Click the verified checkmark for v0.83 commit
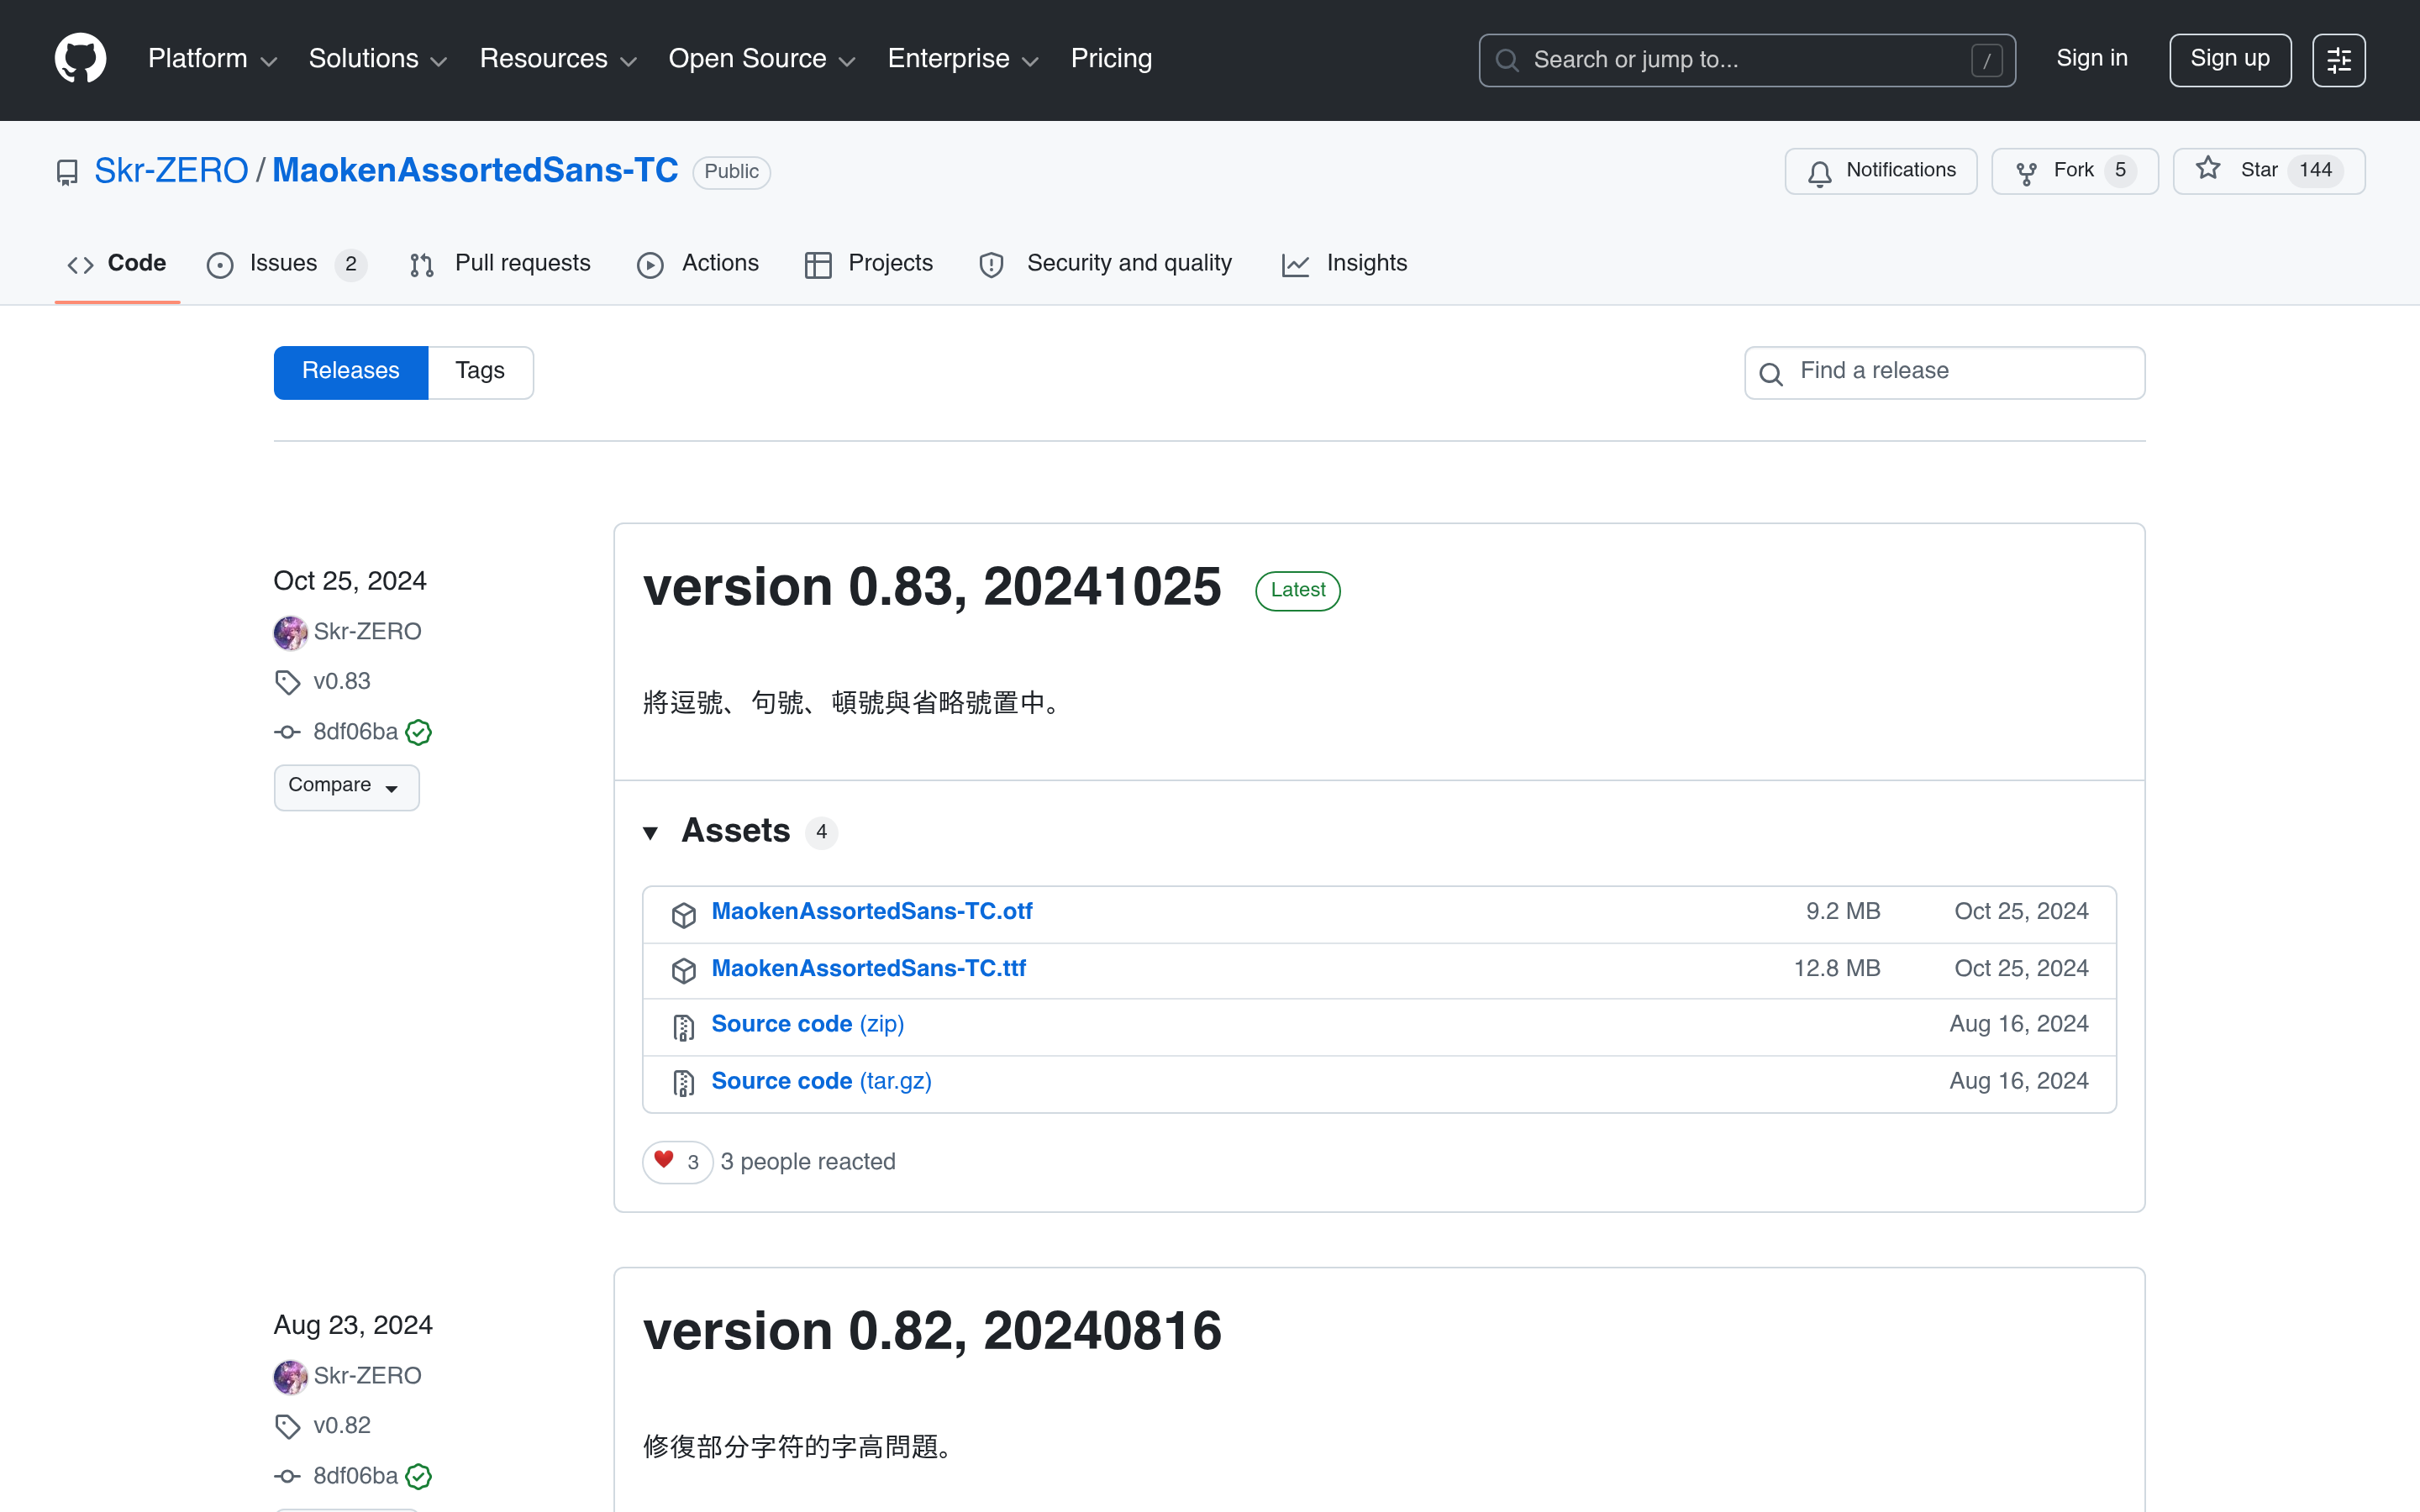The image size is (2420, 1512). pyautogui.click(x=418, y=732)
